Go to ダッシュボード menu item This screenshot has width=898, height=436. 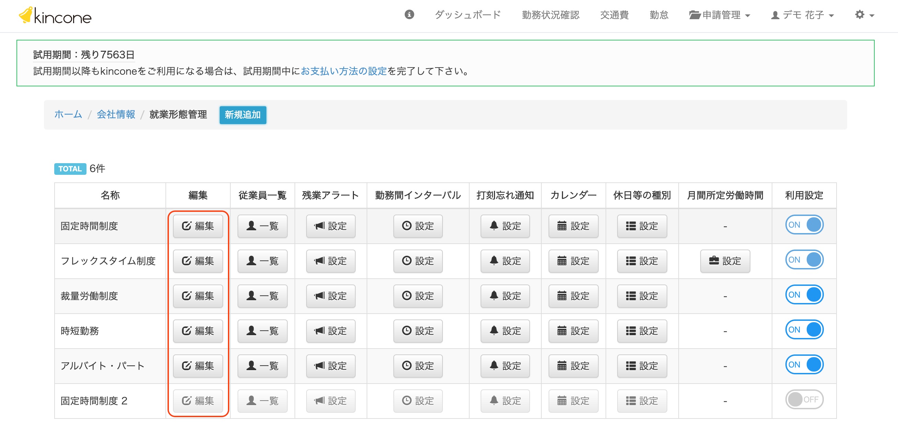point(468,15)
